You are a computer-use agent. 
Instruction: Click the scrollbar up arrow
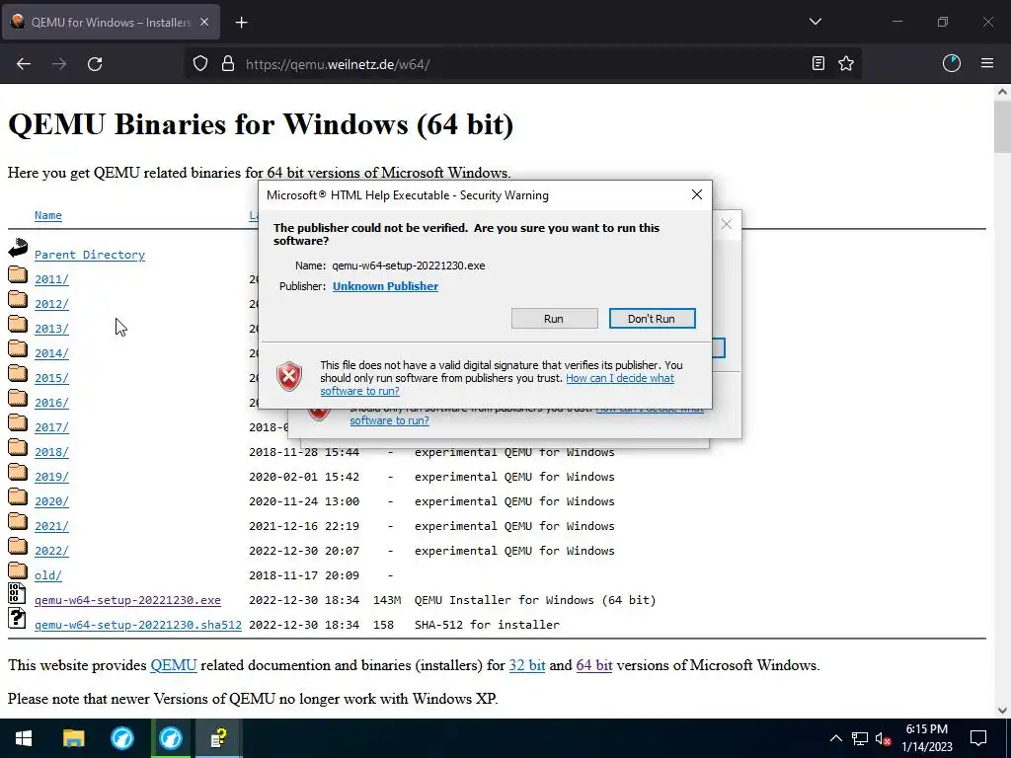pyautogui.click(x=1002, y=92)
